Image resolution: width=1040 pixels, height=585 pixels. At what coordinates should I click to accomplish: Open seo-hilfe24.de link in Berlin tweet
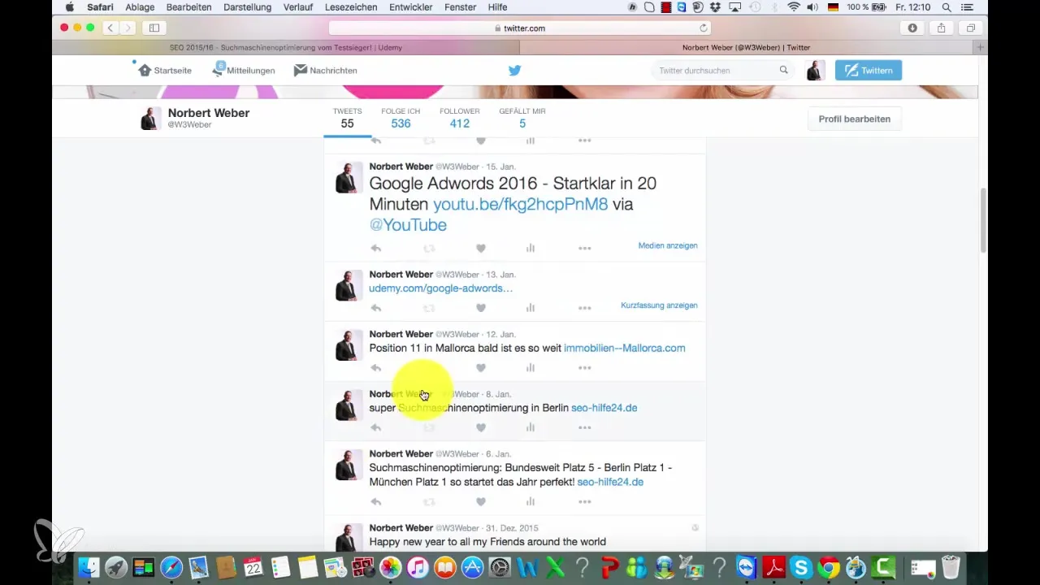604,408
